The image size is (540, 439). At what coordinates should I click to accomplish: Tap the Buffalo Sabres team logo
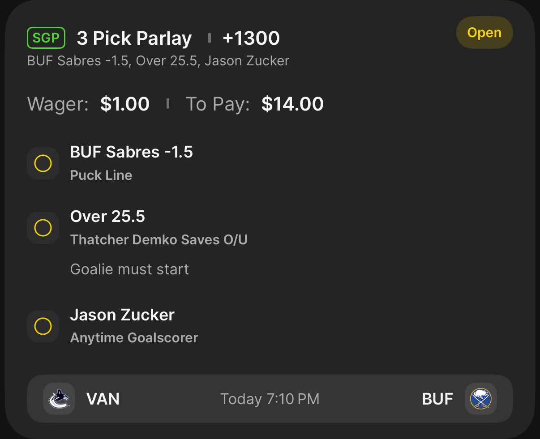click(x=481, y=399)
